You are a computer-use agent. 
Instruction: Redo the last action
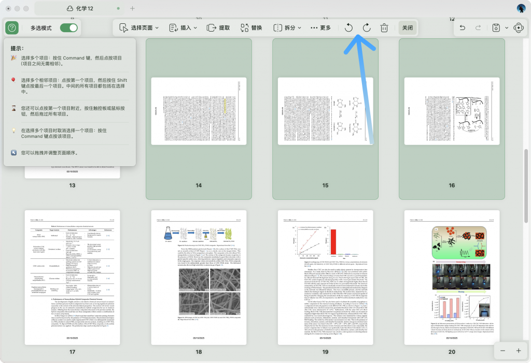point(478,28)
